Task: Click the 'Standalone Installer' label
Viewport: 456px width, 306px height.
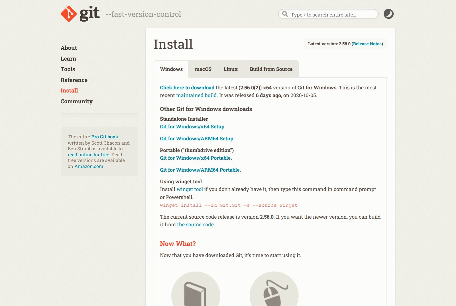Action: coord(184,119)
